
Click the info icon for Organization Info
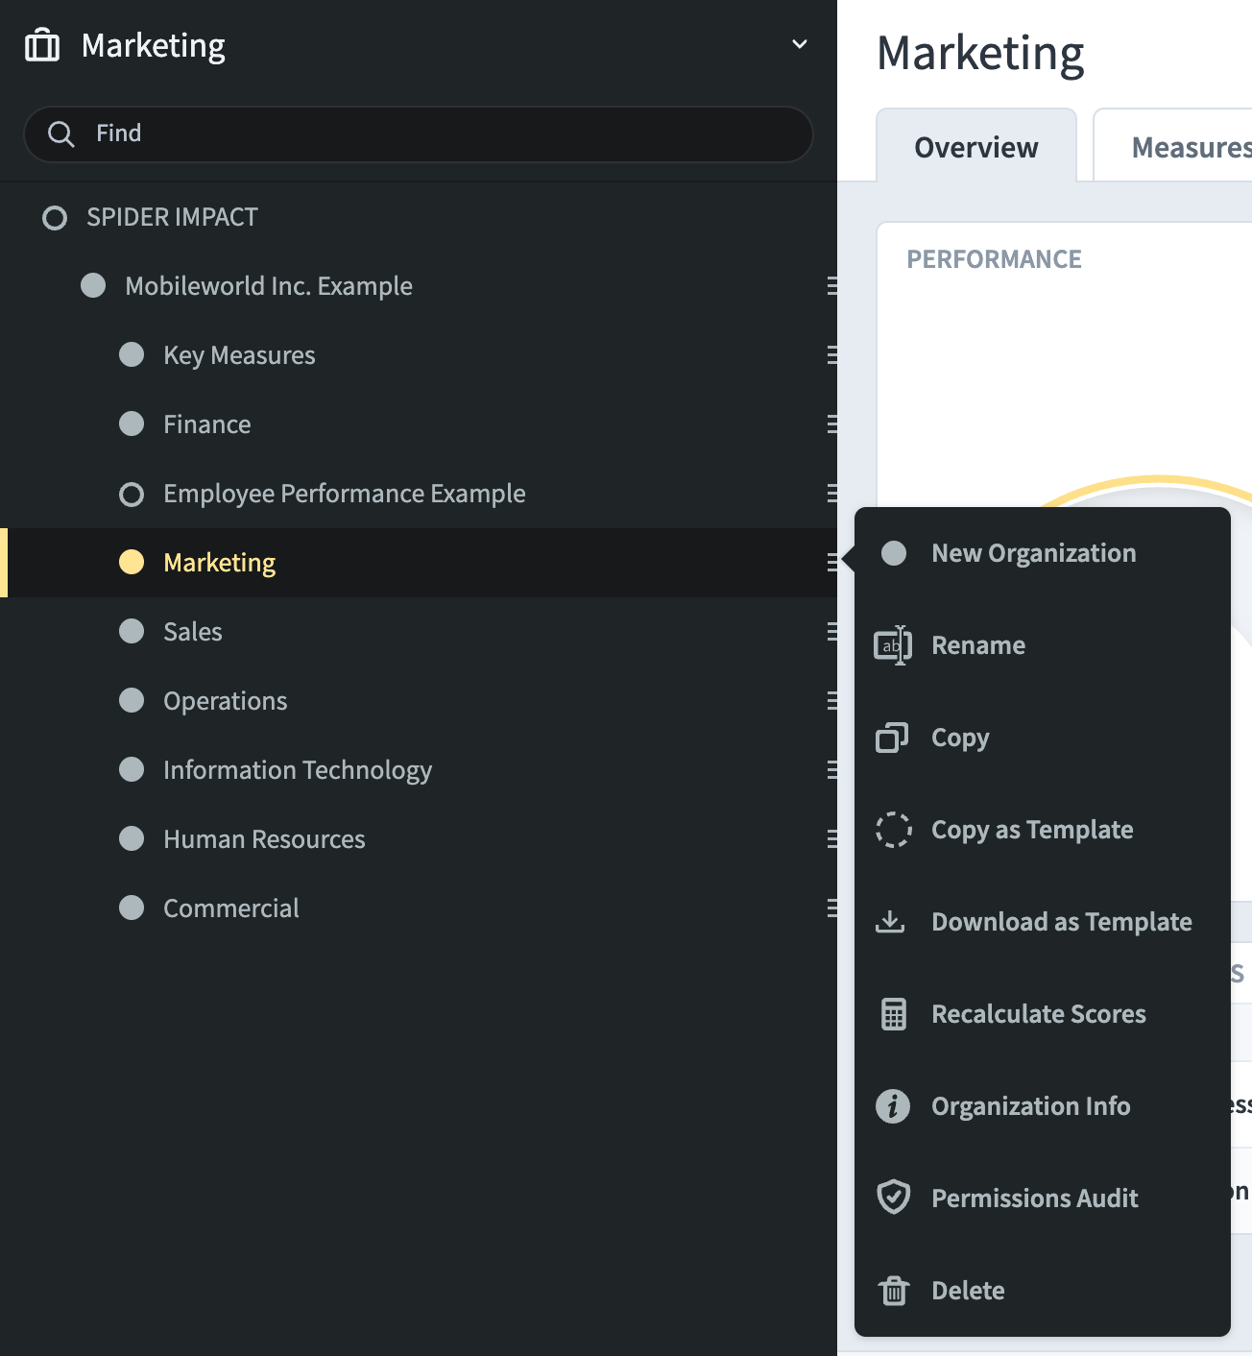click(x=893, y=1106)
